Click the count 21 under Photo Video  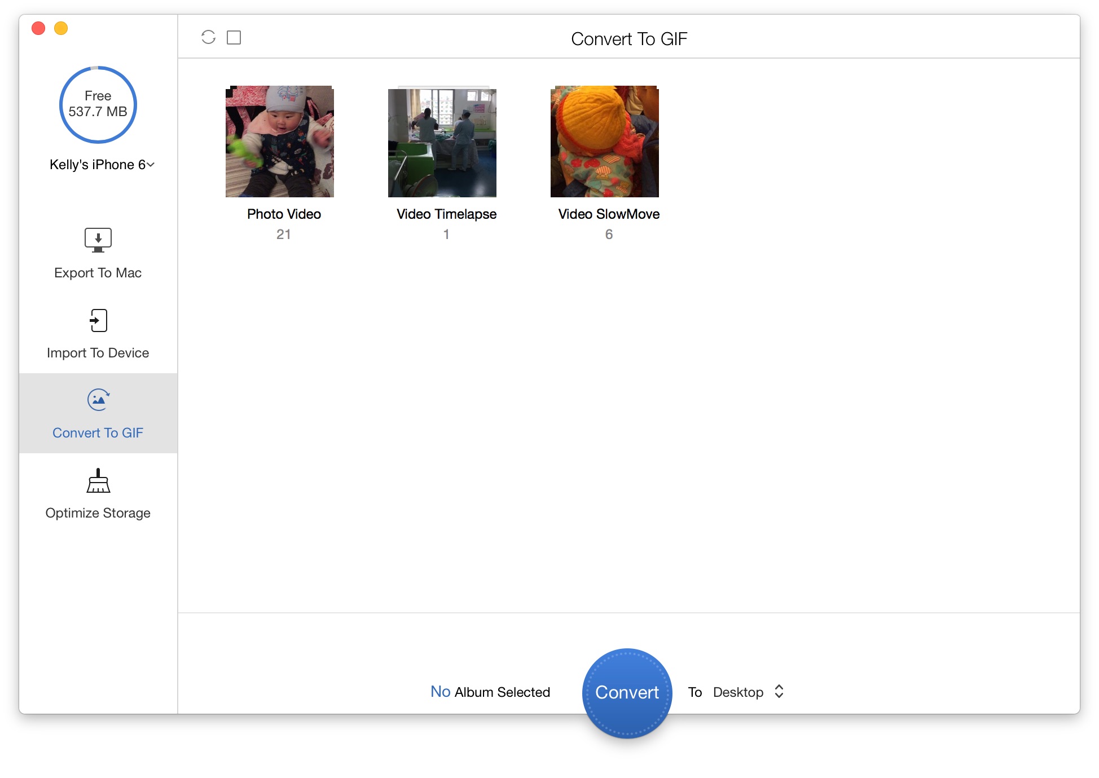tap(284, 235)
